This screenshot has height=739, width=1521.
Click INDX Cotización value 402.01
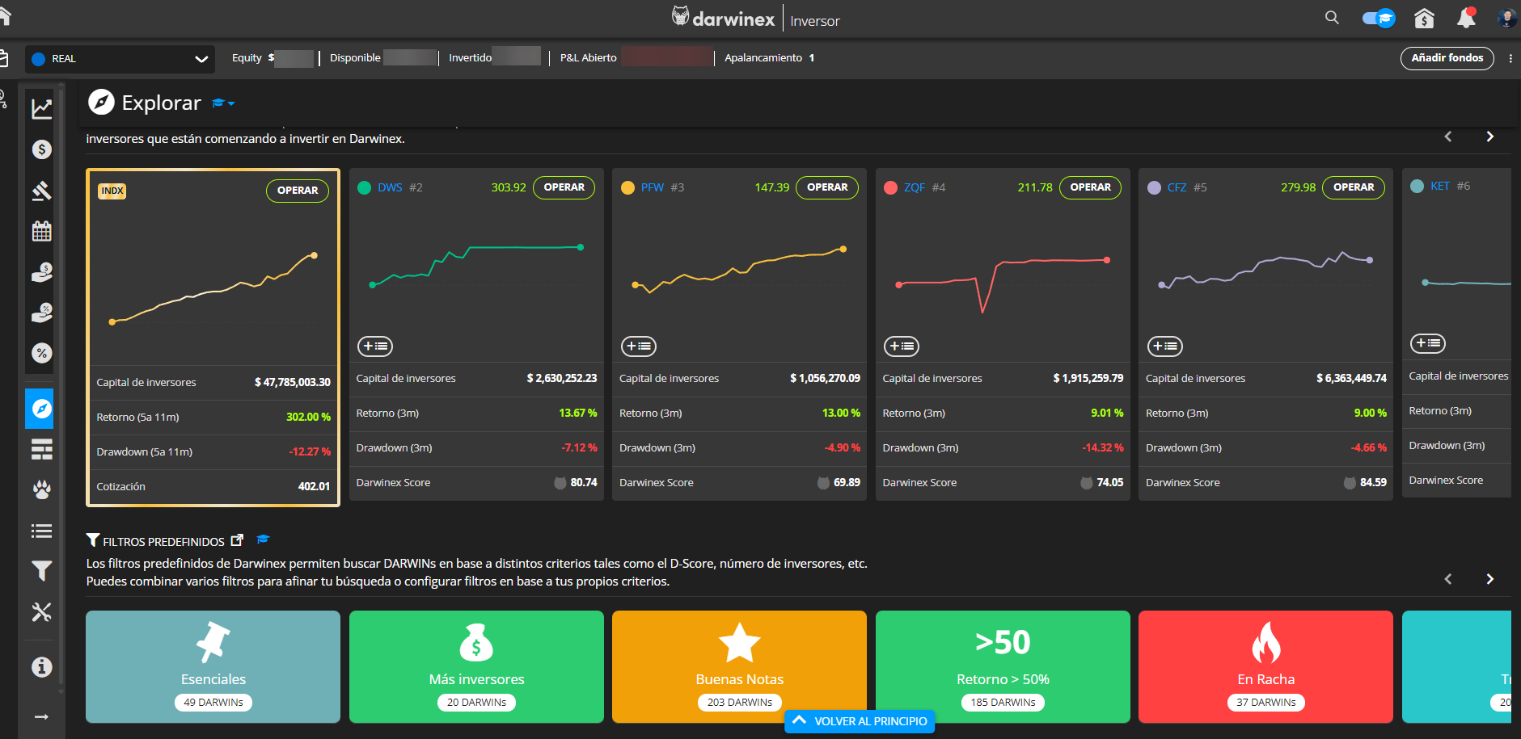click(x=314, y=486)
